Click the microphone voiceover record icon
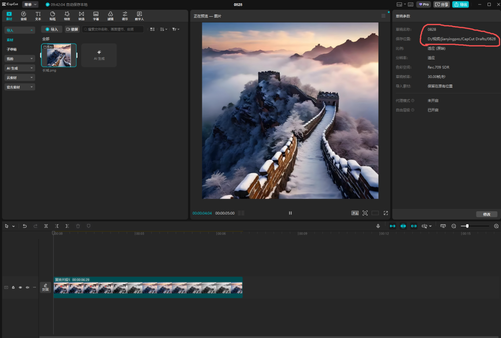Image resolution: width=501 pixels, height=338 pixels. point(378,226)
